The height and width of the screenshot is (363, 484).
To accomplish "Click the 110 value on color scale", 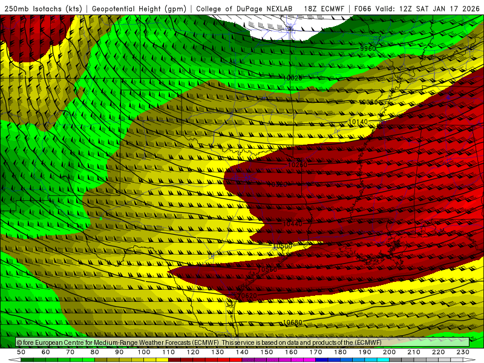I will [x=169, y=352].
